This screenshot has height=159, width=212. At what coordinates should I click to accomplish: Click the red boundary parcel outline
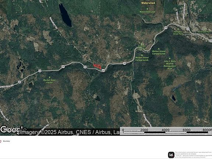click(98, 66)
